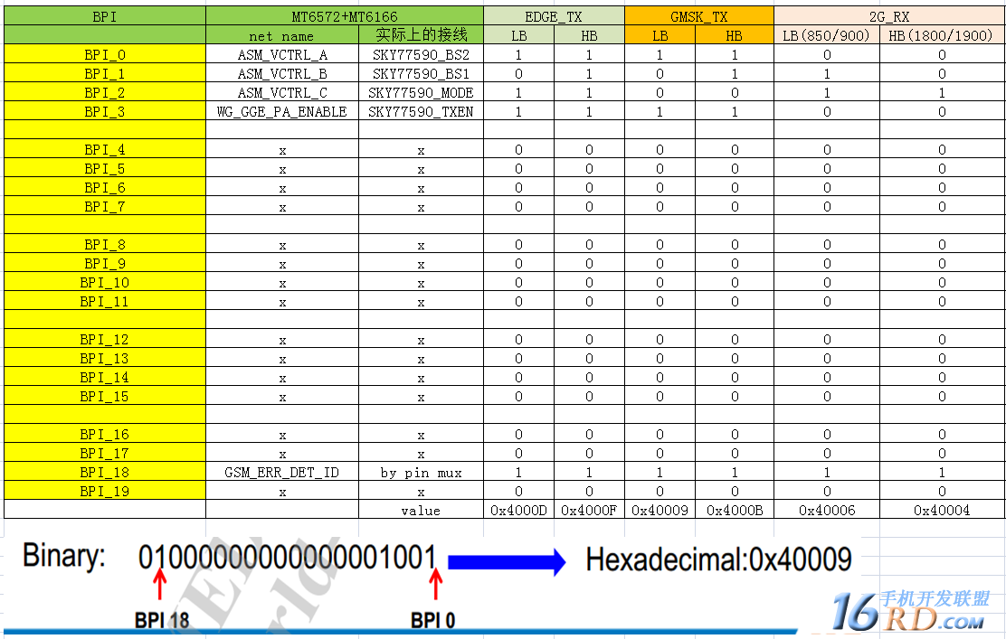Select the SKY77590_MODE cell
Viewport: 1006px width, 639px height.
(x=421, y=92)
